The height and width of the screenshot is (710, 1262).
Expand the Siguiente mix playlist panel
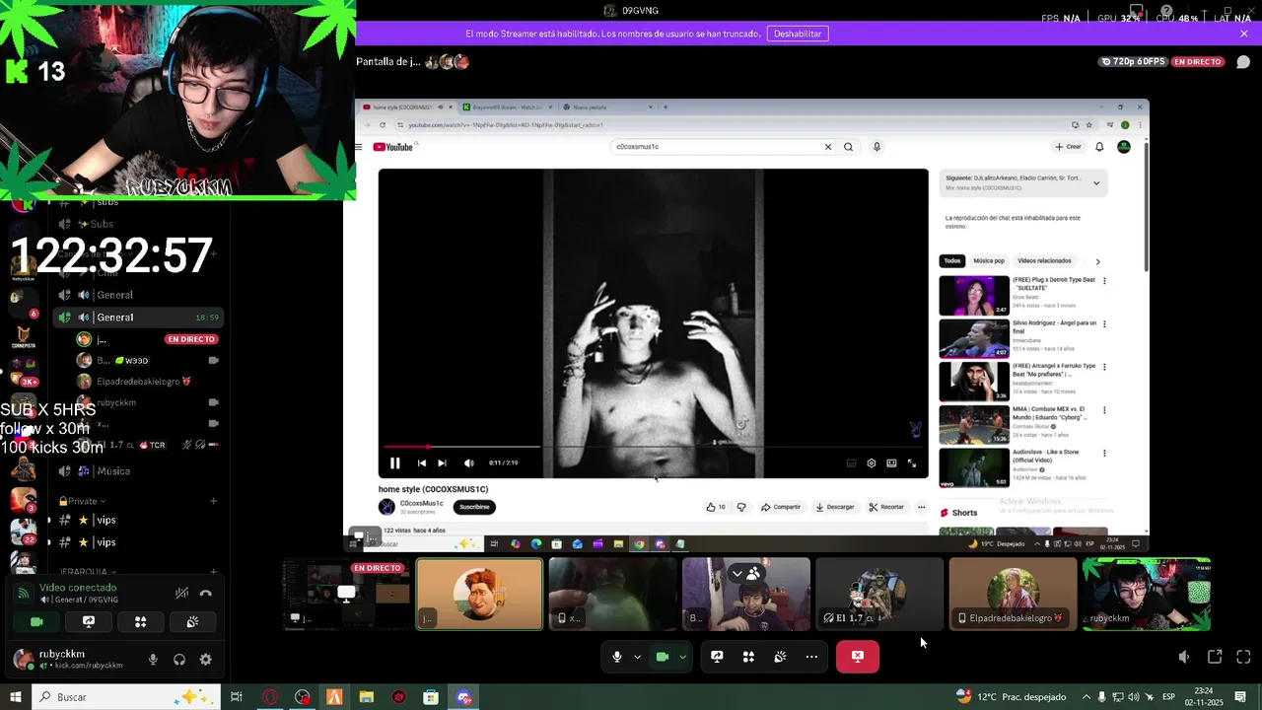tap(1096, 183)
